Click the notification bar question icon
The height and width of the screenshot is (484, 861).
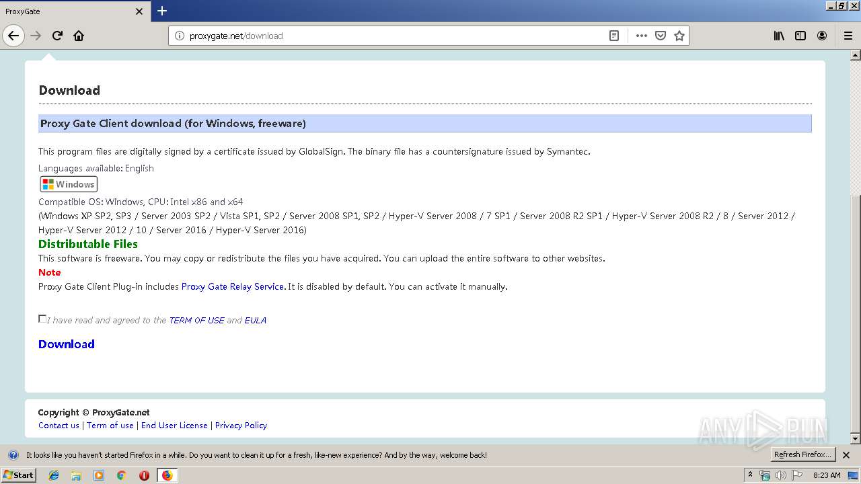pyautogui.click(x=13, y=455)
